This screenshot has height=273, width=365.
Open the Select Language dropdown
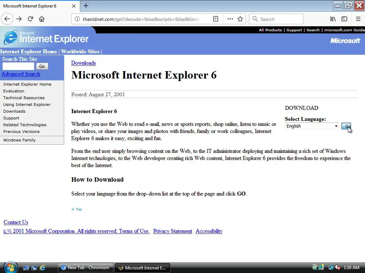coord(312,126)
